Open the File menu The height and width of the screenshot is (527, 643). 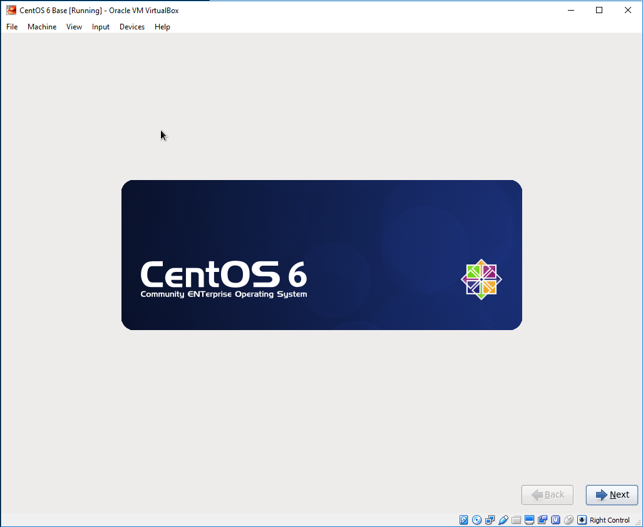coord(12,27)
